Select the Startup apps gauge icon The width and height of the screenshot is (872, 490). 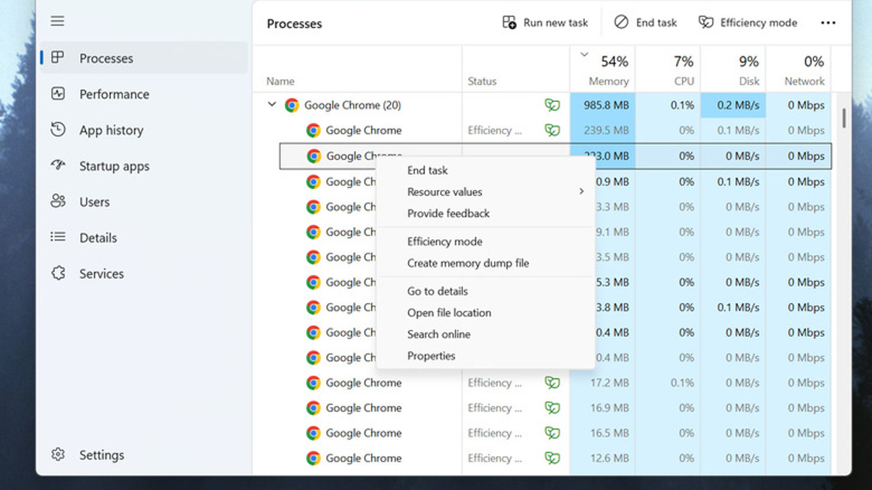58,165
